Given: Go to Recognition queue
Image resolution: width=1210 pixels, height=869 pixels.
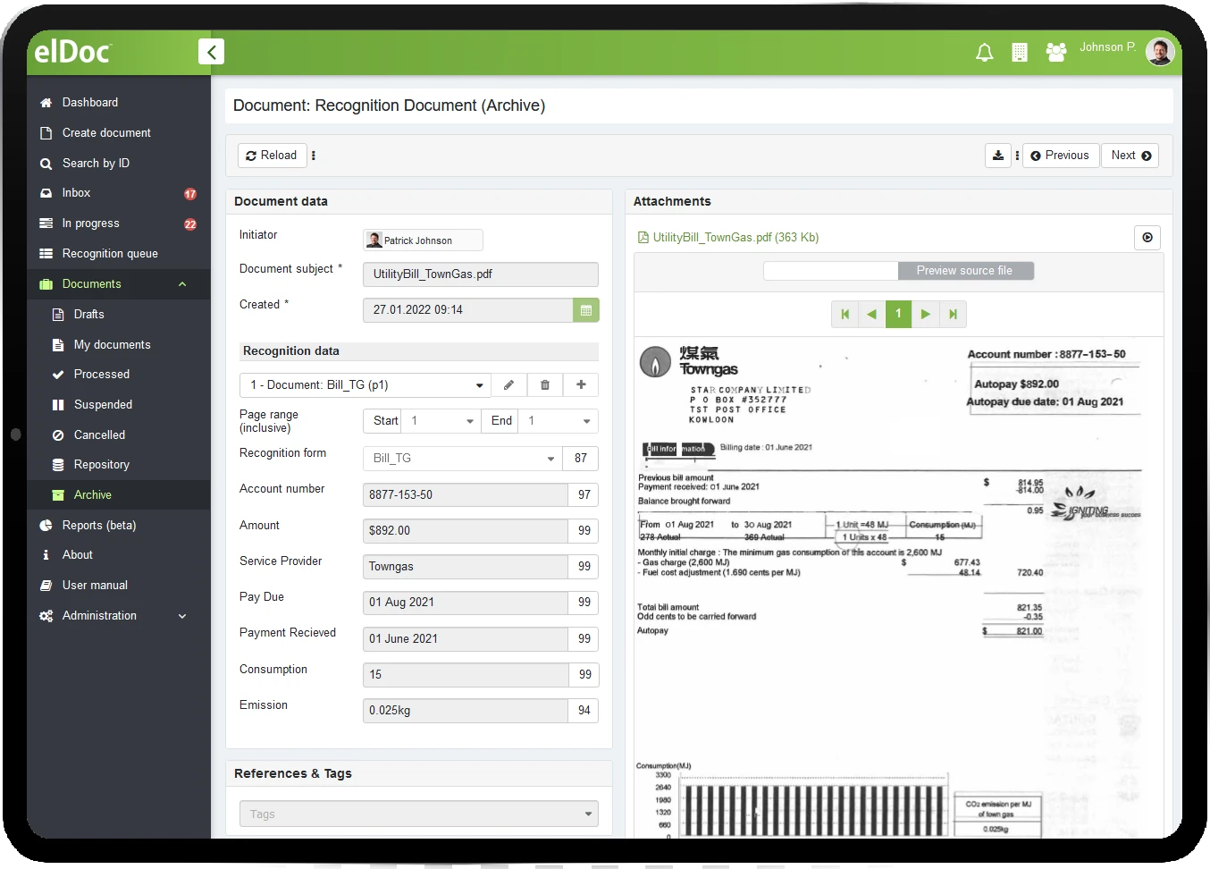Looking at the screenshot, I should [x=110, y=254].
